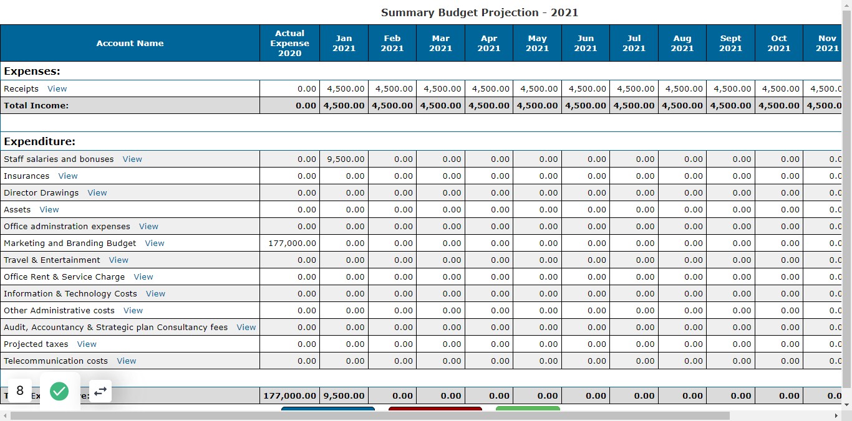Open View link for Staff salaries and bonuses
This screenshot has width=852, height=421.
tap(132, 159)
